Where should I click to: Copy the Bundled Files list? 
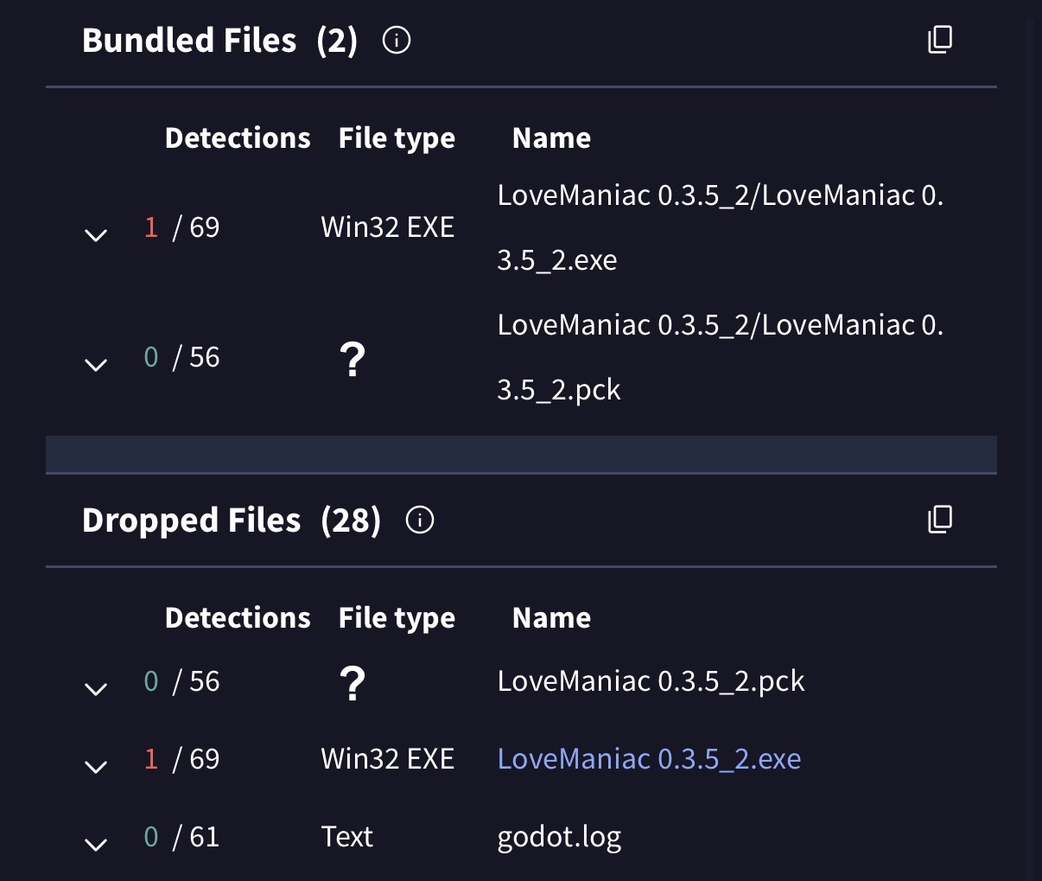tap(940, 40)
